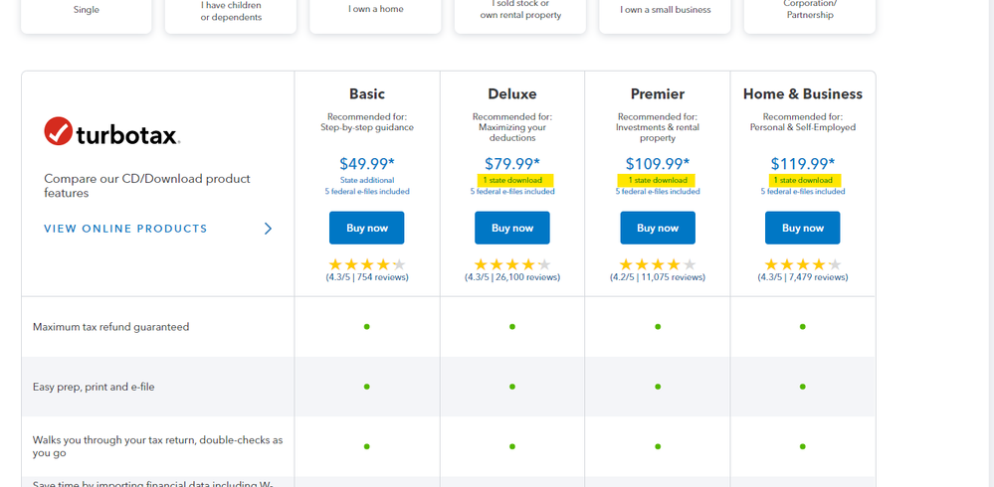Screen dimensions: 994x487
Task: Click the $109.99 Premier price
Action: pyautogui.click(x=658, y=164)
